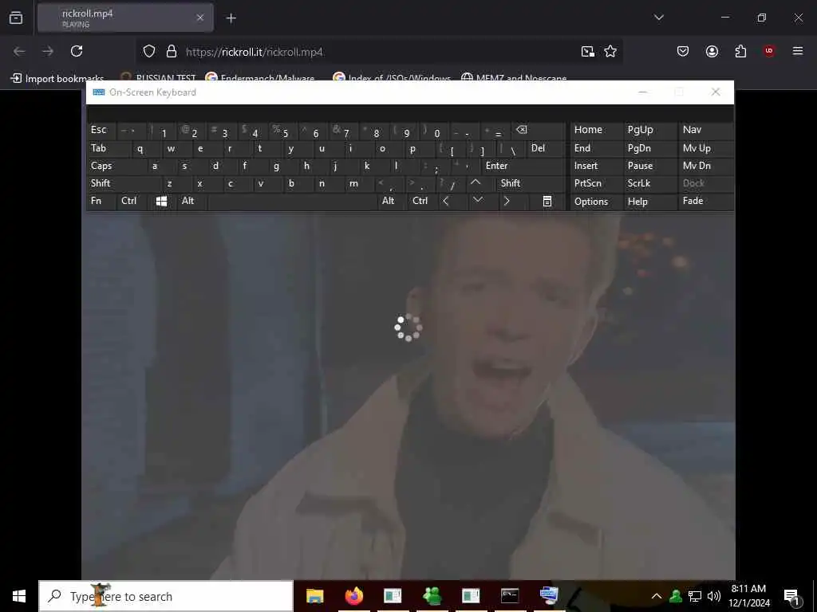Open Firefox account icon
817x612 pixels.
click(x=712, y=51)
